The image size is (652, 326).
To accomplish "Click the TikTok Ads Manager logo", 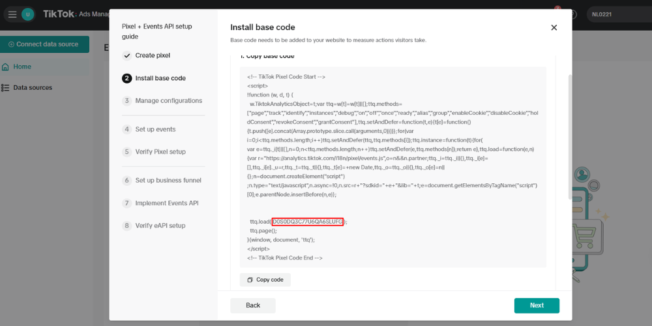I will (76, 14).
